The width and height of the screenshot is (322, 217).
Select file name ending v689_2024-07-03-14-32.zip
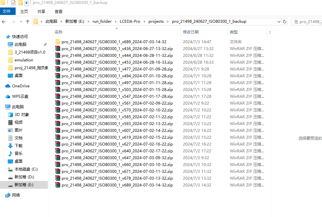(117, 185)
